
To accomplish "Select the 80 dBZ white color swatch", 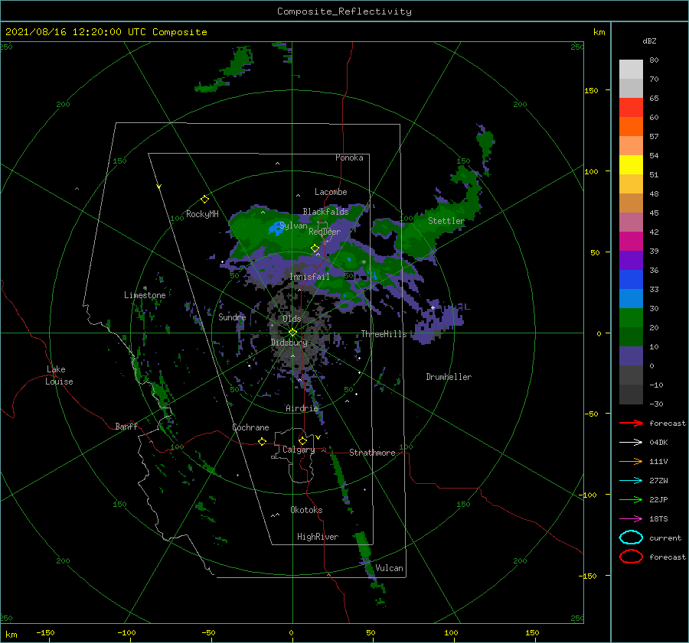I will pos(631,69).
